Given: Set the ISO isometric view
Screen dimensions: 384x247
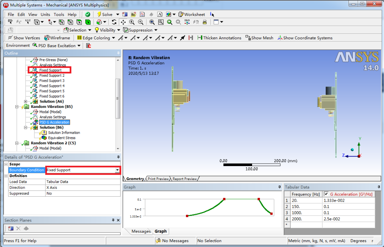Looking at the screenshot, I should [187, 22].
